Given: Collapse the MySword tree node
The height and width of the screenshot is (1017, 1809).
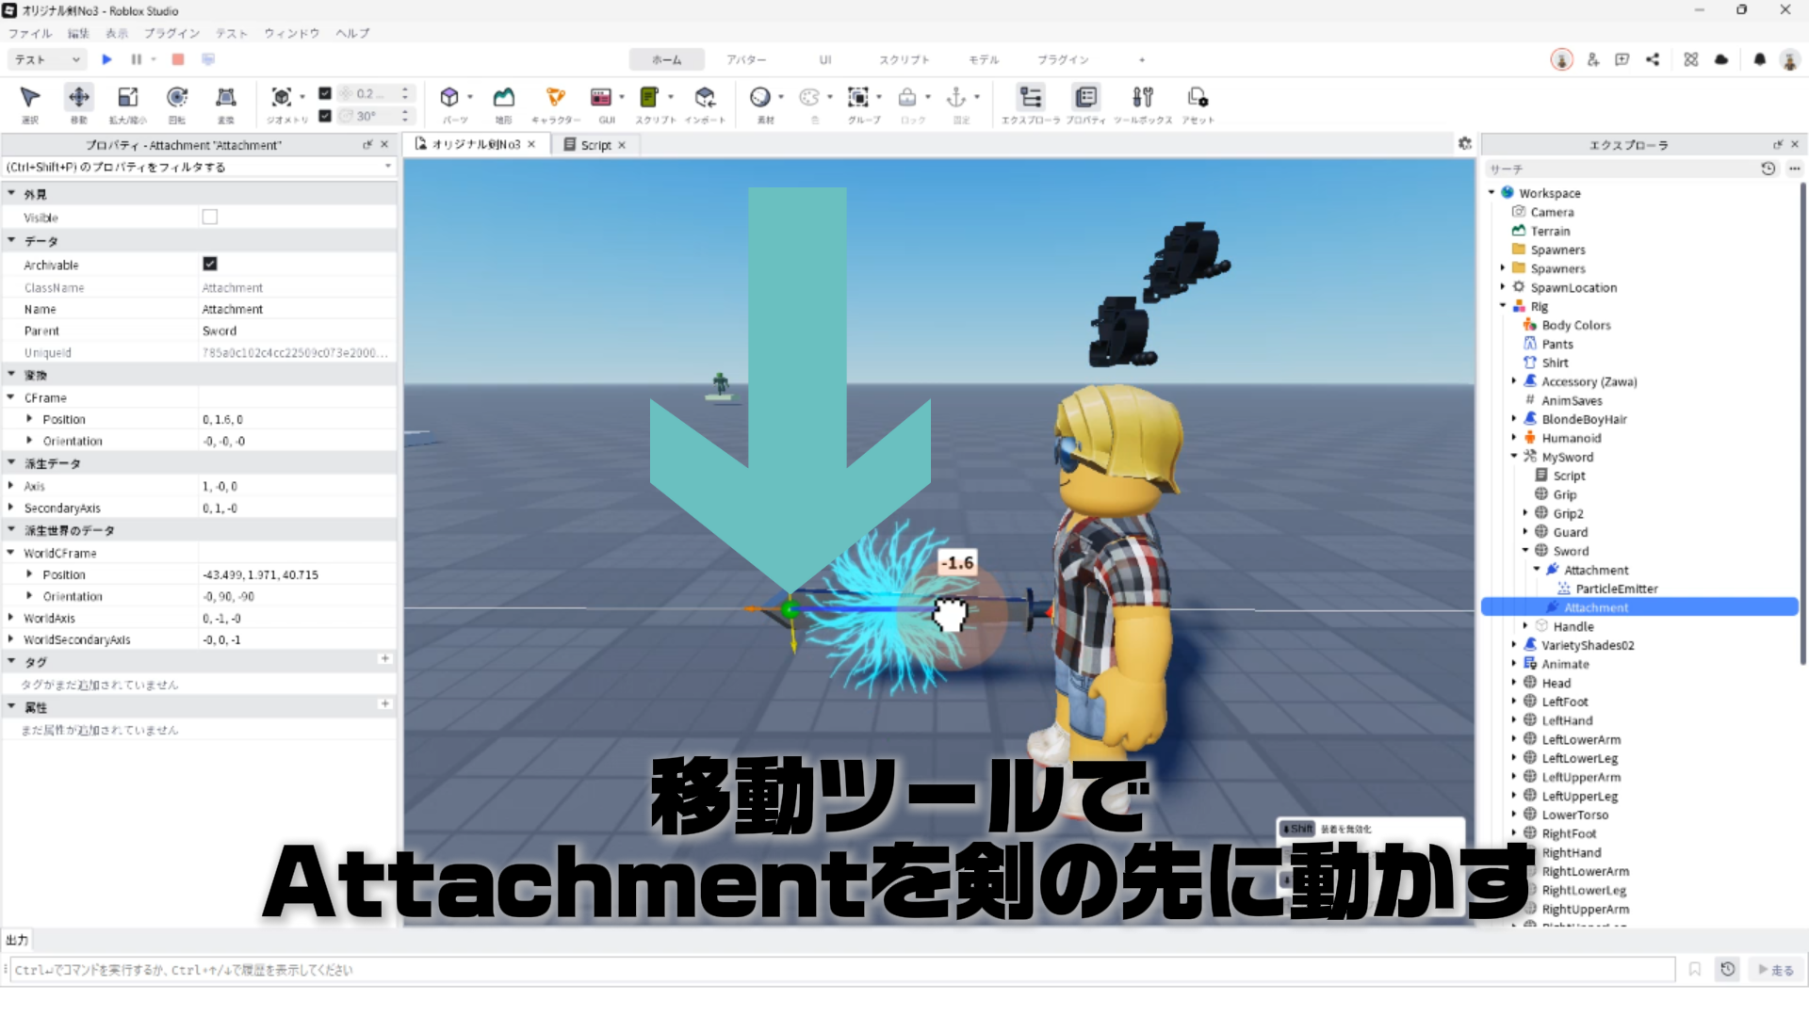Looking at the screenshot, I should 1514,457.
